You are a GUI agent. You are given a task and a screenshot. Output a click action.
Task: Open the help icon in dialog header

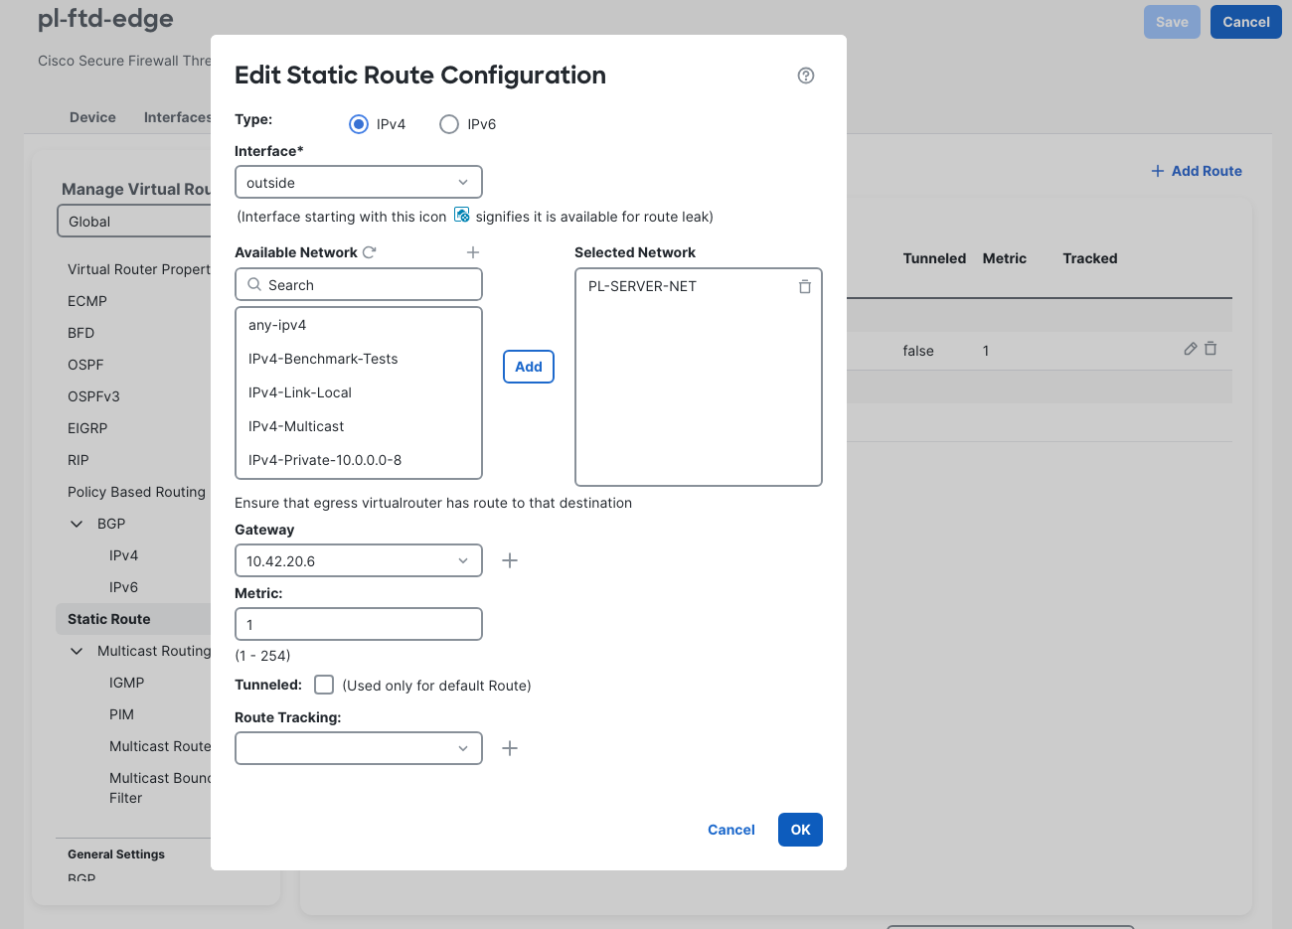(x=806, y=76)
